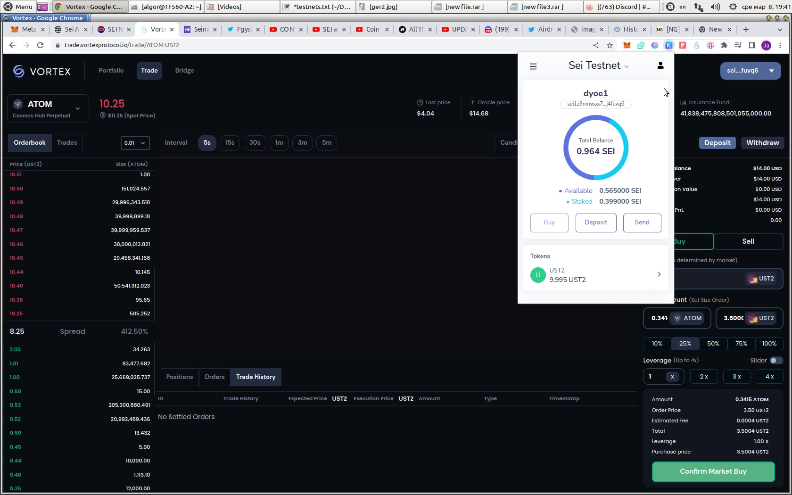
Task: Click the MetaMask fox extension icon
Action: click(627, 45)
